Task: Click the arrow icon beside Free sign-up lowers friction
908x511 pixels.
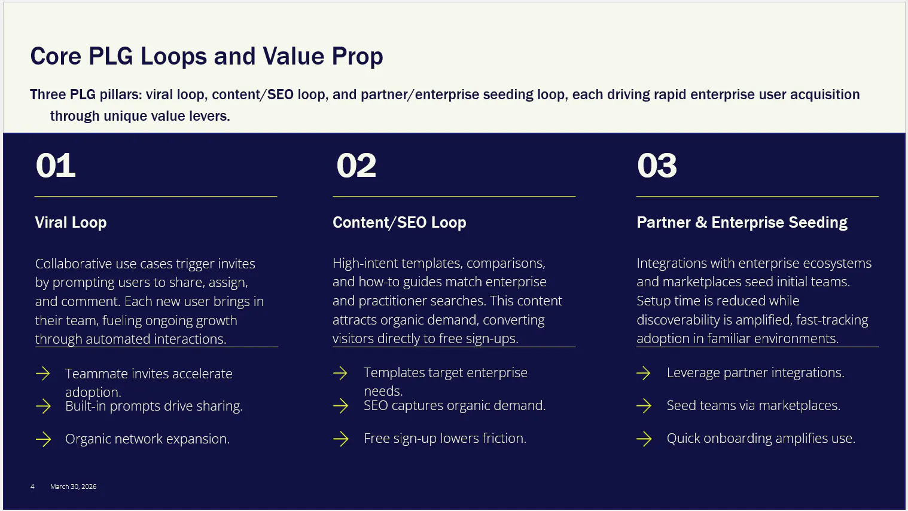Action: click(x=340, y=439)
